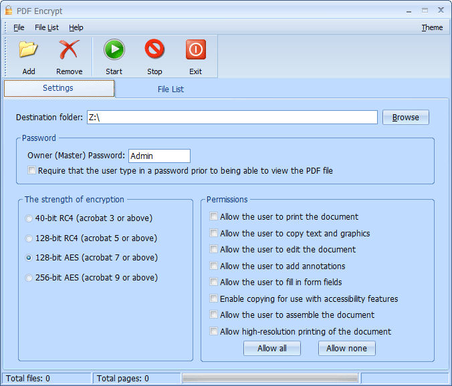Toggle require user password to view PDF
This screenshot has height=386, width=452.
[32, 171]
